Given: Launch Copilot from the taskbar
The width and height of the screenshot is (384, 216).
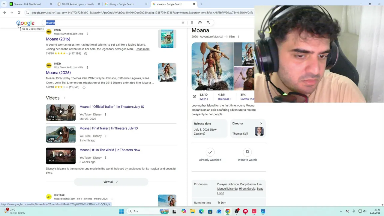Looking at the screenshot, I should pos(184,211).
